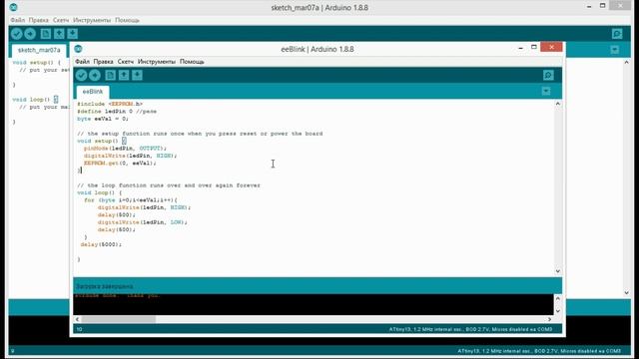Click scroll down arrow in sketch_mar07a editor

pyautogui.click(x=627, y=292)
